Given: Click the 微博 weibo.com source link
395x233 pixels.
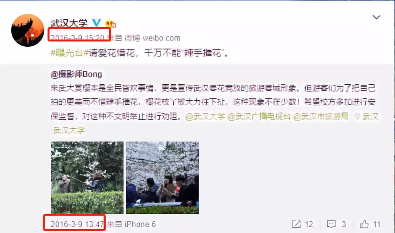Looking at the screenshot, I should click(153, 38).
